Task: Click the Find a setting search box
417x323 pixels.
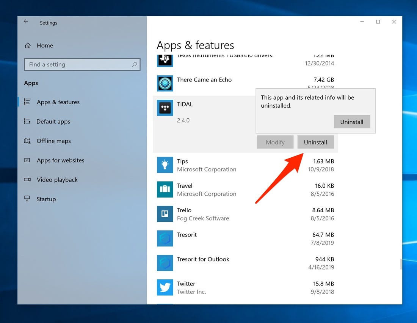Action: [x=82, y=64]
